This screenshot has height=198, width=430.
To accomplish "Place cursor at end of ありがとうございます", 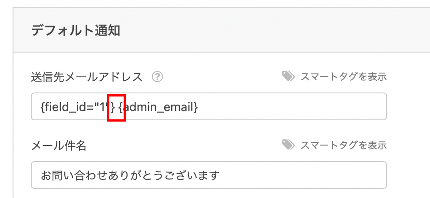I will (x=220, y=175).
